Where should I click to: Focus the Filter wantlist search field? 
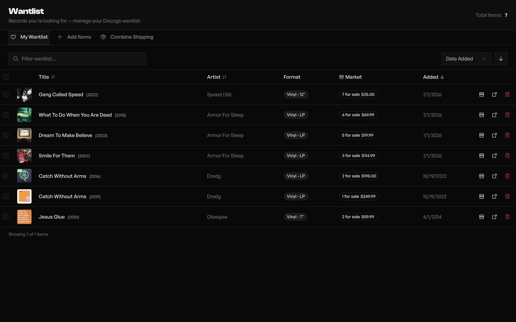(x=77, y=59)
